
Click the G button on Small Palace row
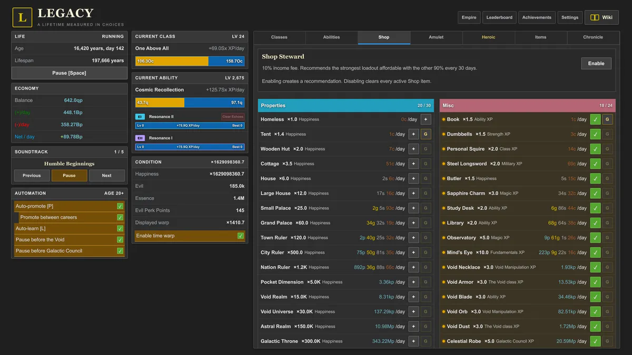click(x=426, y=208)
